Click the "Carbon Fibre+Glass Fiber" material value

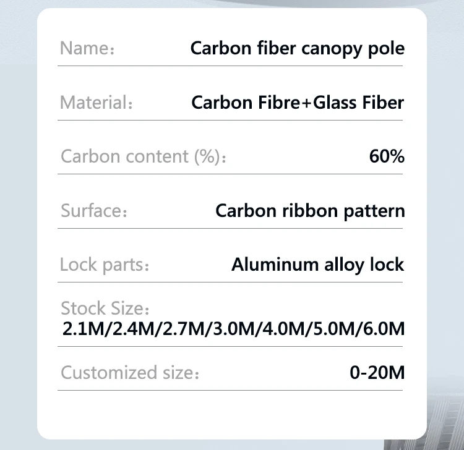tap(298, 103)
